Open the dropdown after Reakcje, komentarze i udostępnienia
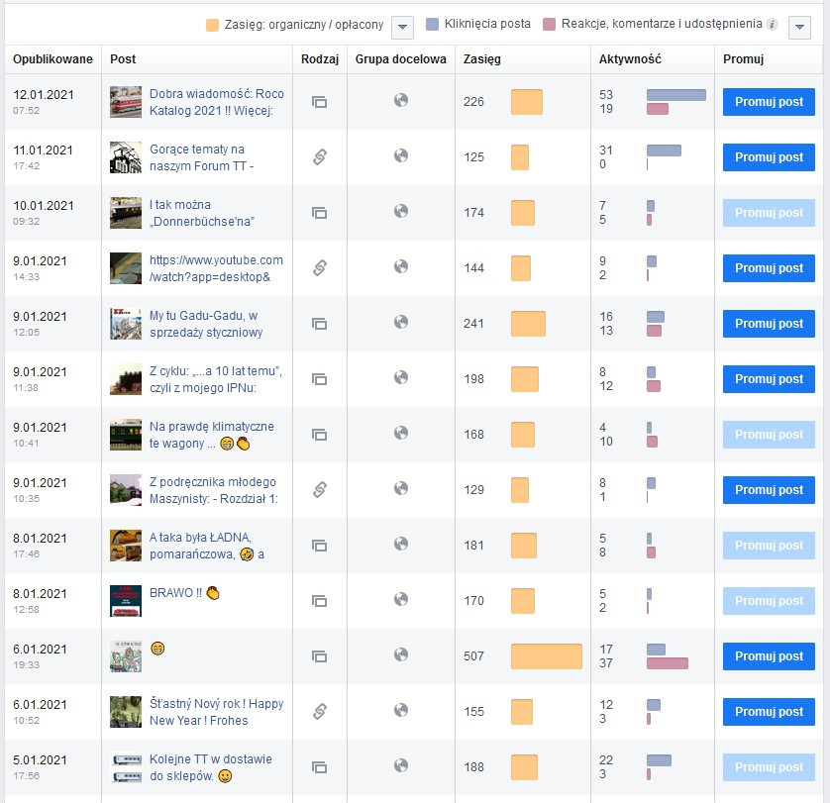Image resolution: width=830 pixels, height=803 pixels. (800, 27)
